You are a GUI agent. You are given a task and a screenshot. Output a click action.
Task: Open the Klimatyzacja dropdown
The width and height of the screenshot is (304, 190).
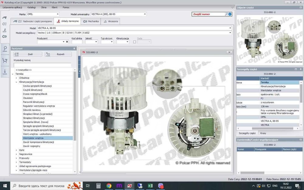(127, 42)
